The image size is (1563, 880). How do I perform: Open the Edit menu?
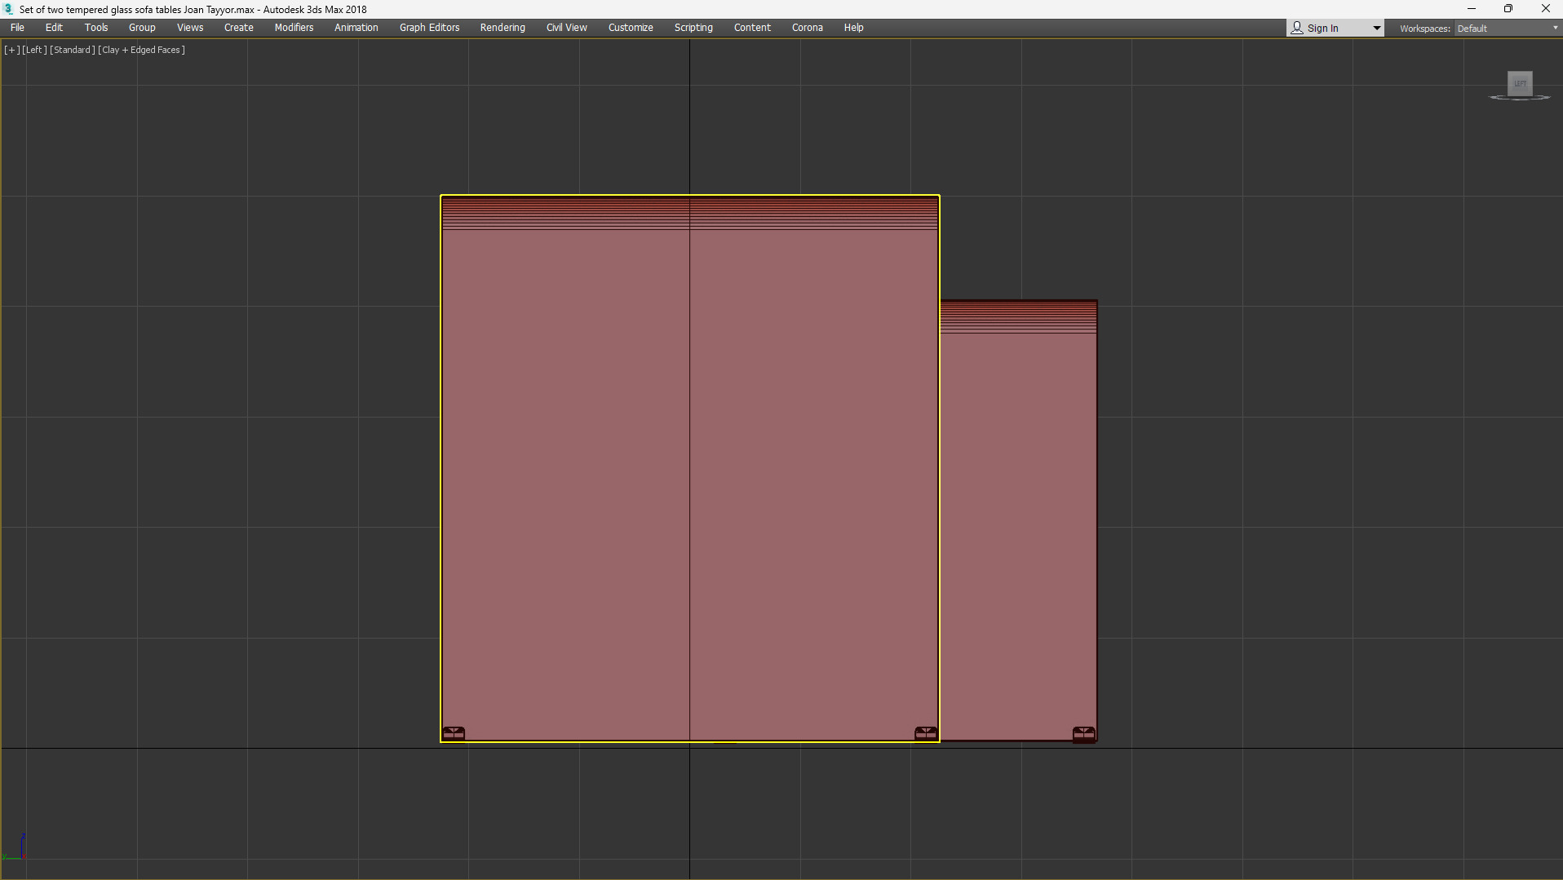[54, 28]
